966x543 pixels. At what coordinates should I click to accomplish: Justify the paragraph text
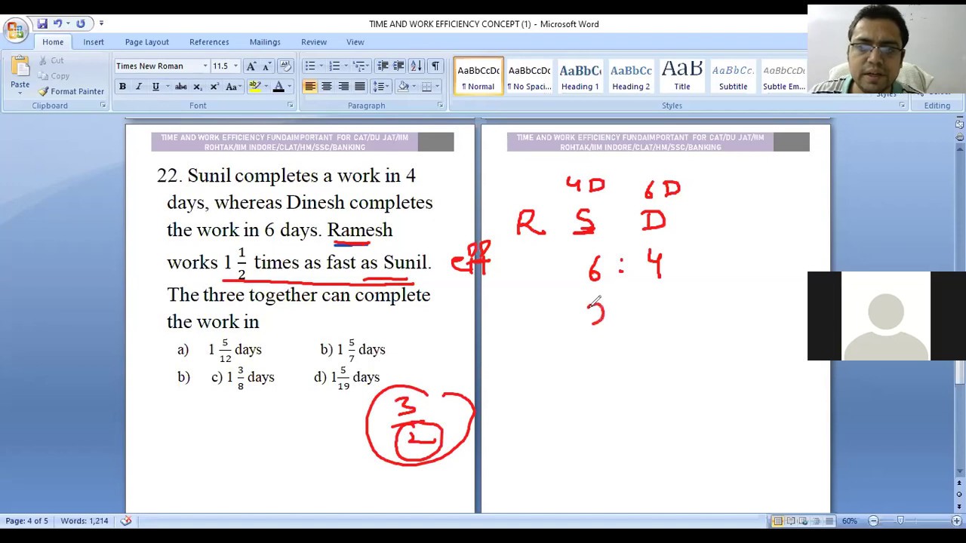360,87
